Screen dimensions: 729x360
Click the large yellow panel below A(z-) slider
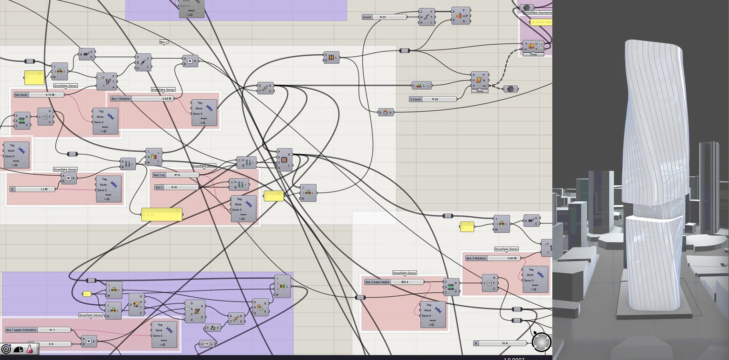click(161, 215)
